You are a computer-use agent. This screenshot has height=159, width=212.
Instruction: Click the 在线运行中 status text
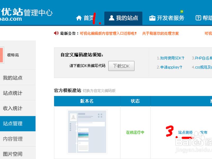coord(135,132)
